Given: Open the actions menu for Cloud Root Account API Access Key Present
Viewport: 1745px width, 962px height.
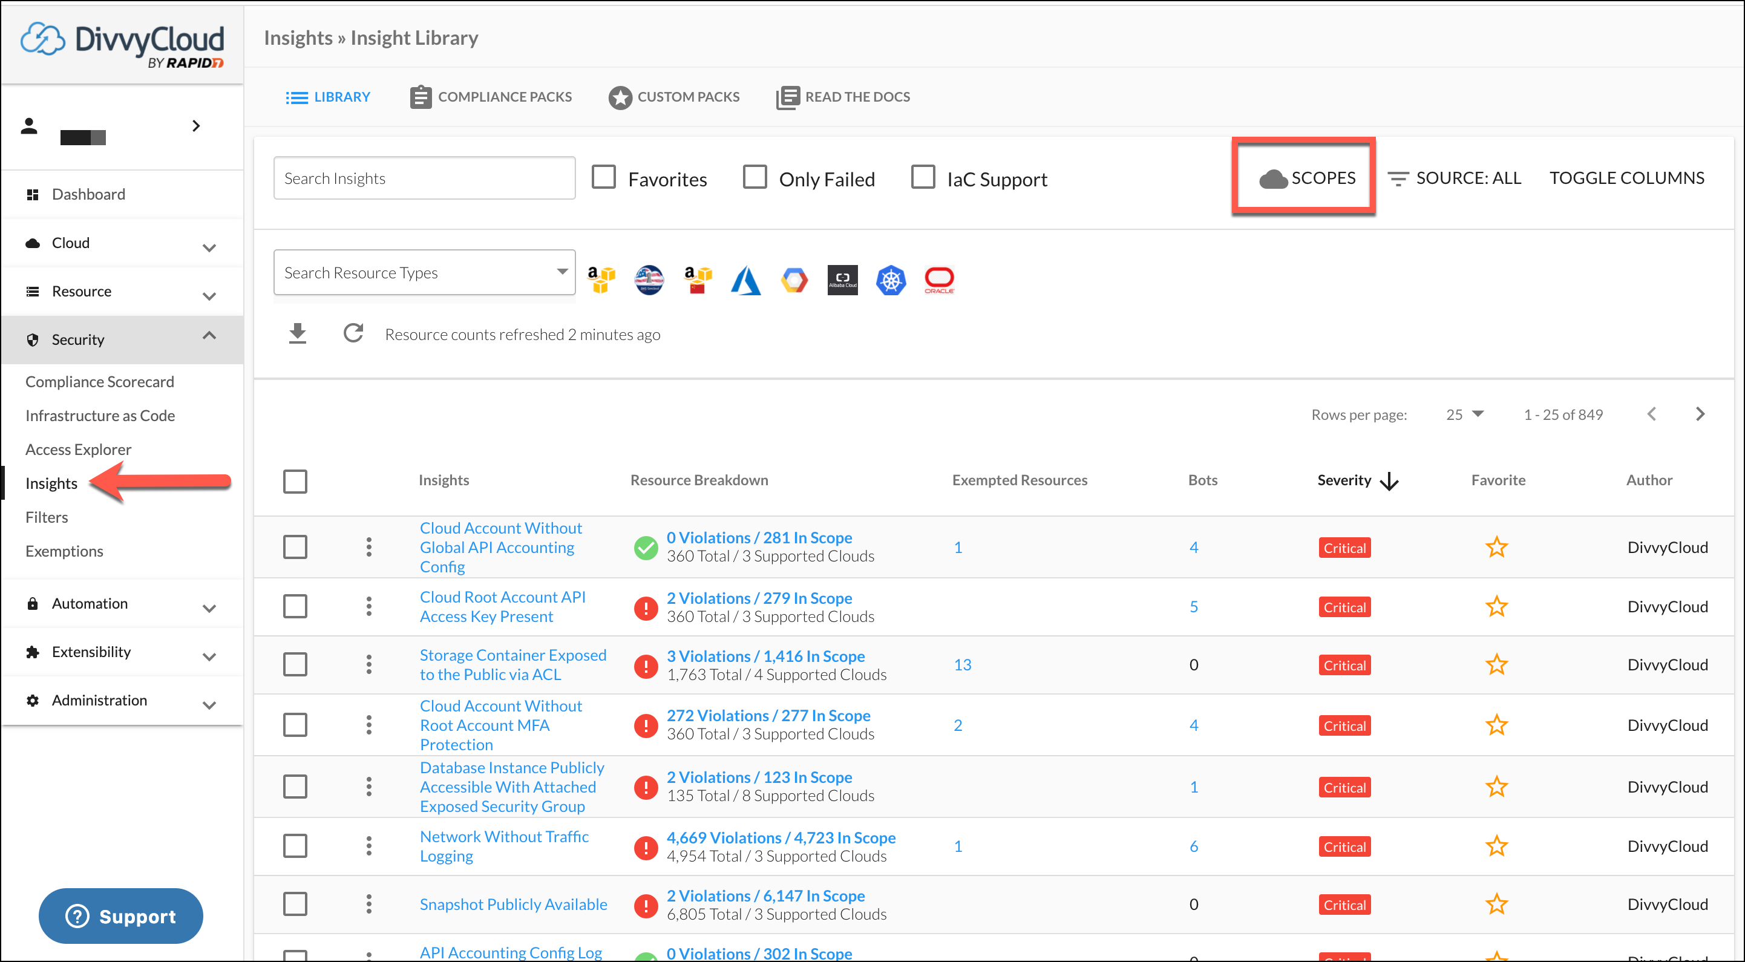Looking at the screenshot, I should pos(369,606).
